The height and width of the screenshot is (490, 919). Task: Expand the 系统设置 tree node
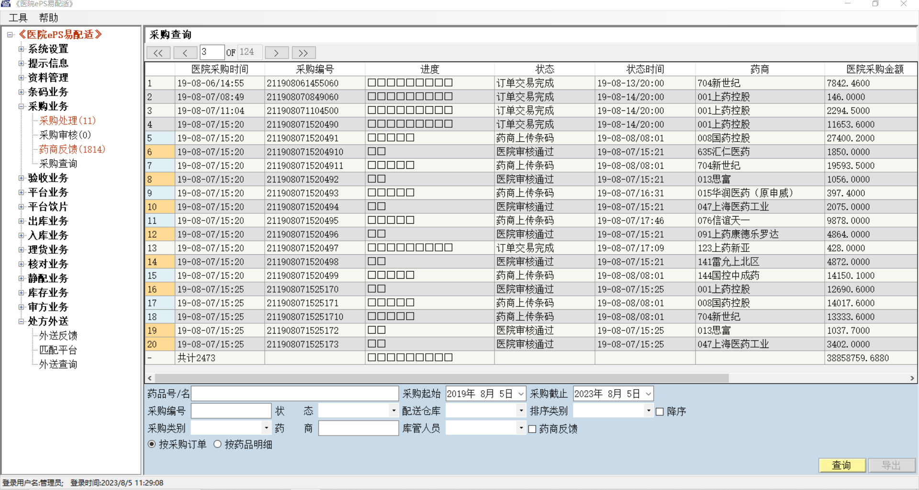click(x=21, y=49)
